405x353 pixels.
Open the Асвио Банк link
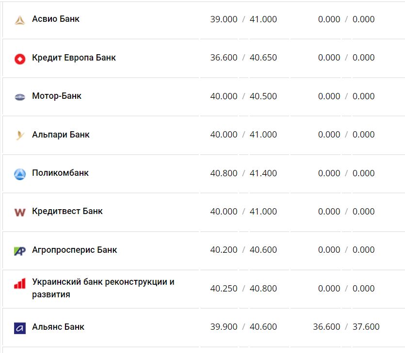pos(56,19)
